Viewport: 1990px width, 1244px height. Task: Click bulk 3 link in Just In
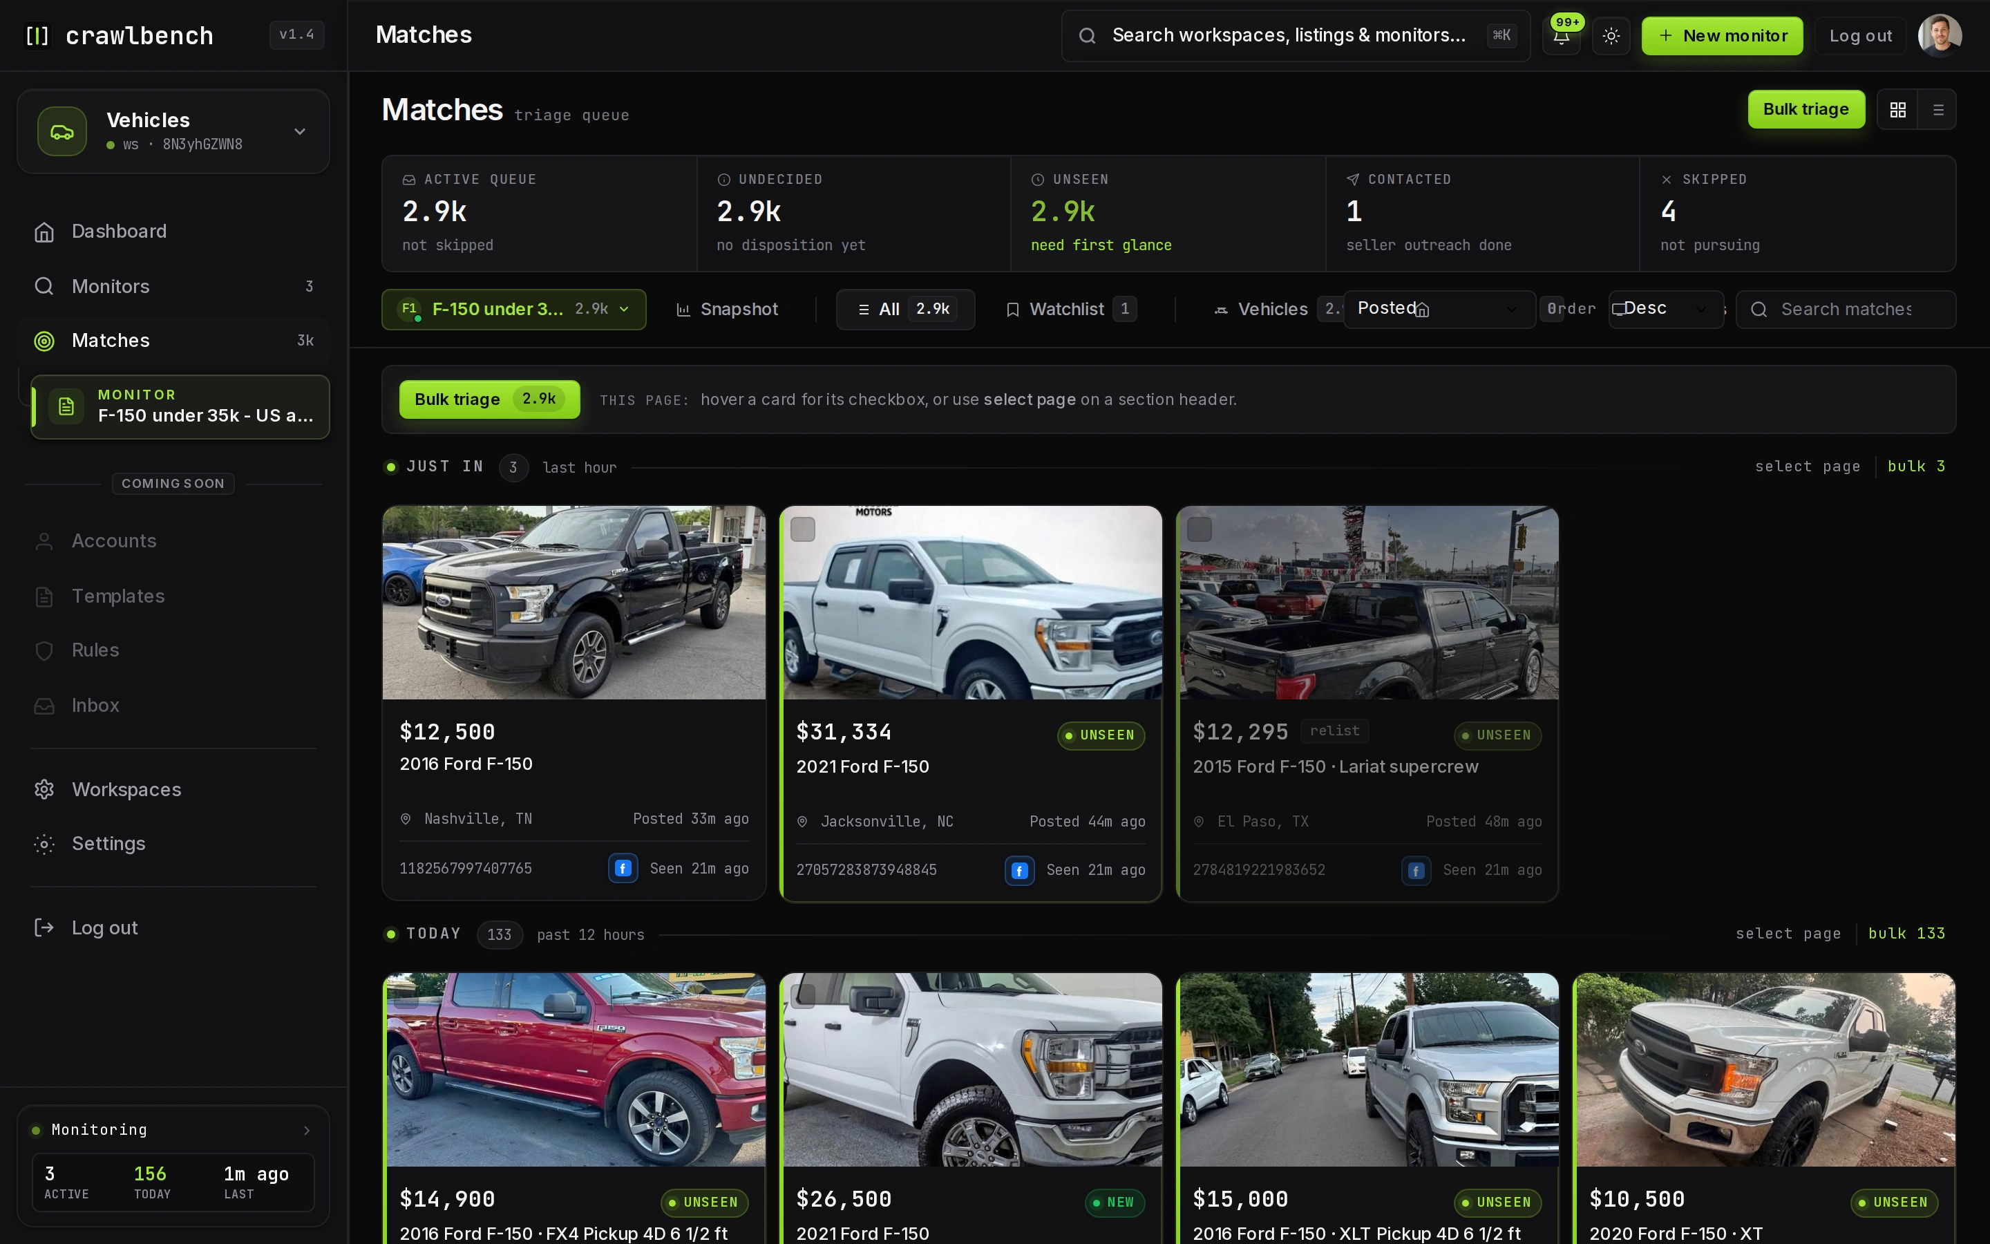[x=1916, y=466]
